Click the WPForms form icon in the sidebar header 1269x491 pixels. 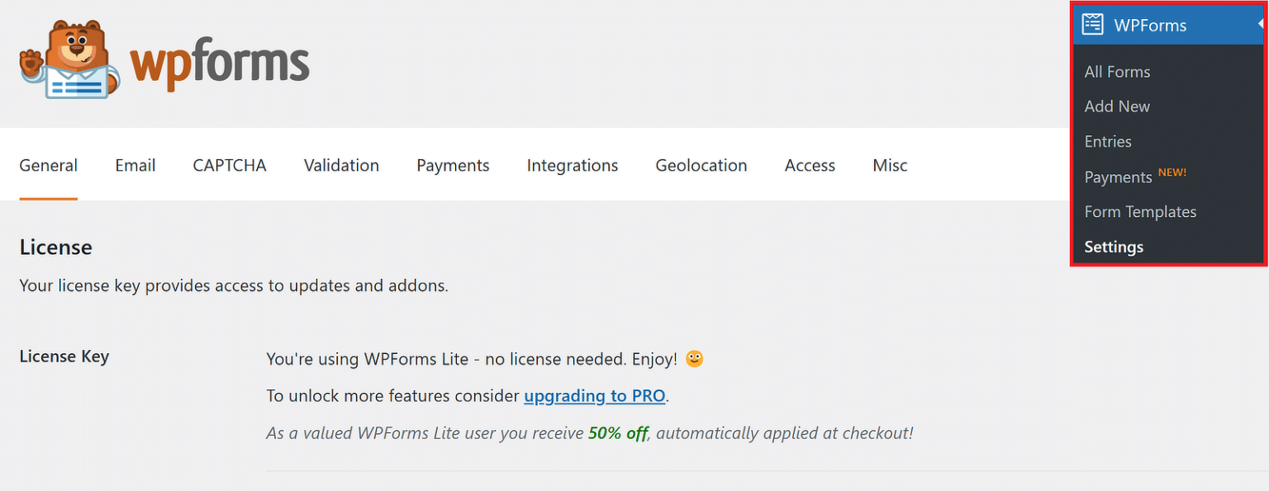coord(1094,25)
